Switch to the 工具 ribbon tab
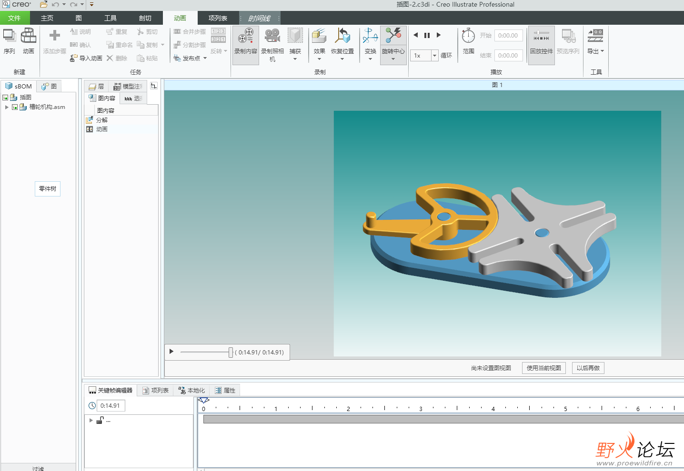This screenshot has width=684, height=471. (x=111, y=18)
